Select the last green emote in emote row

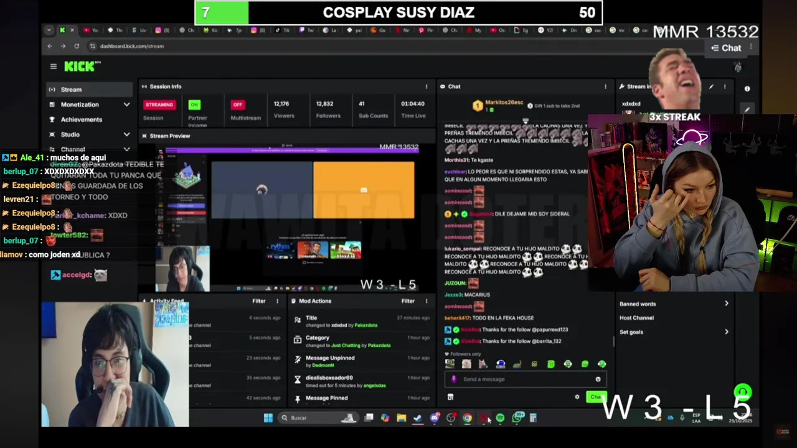(x=601, y=364)
